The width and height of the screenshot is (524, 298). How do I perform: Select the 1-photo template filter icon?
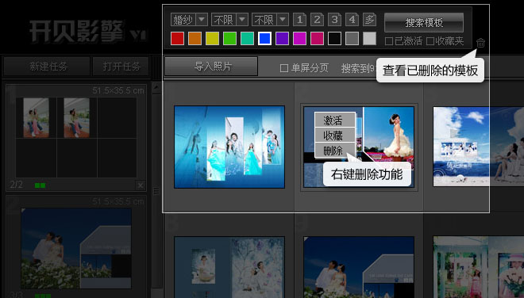point(300,20)
